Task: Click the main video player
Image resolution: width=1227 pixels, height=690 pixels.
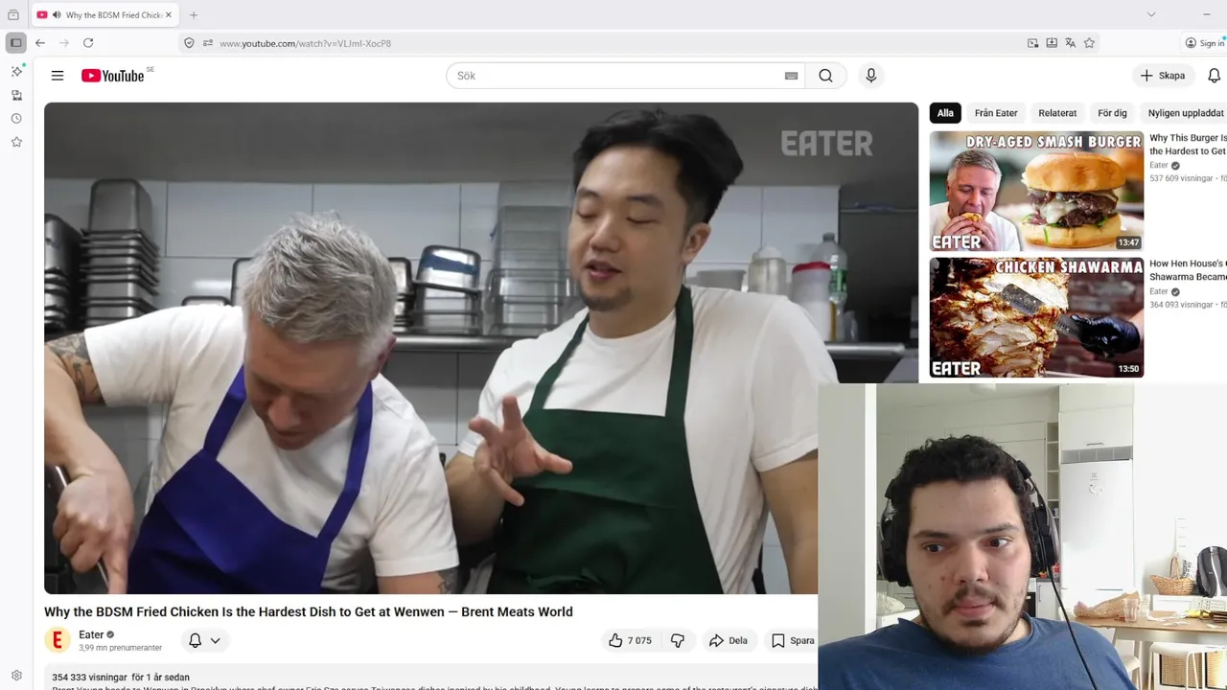Action: pyautogui.click(x=481, y=348)
